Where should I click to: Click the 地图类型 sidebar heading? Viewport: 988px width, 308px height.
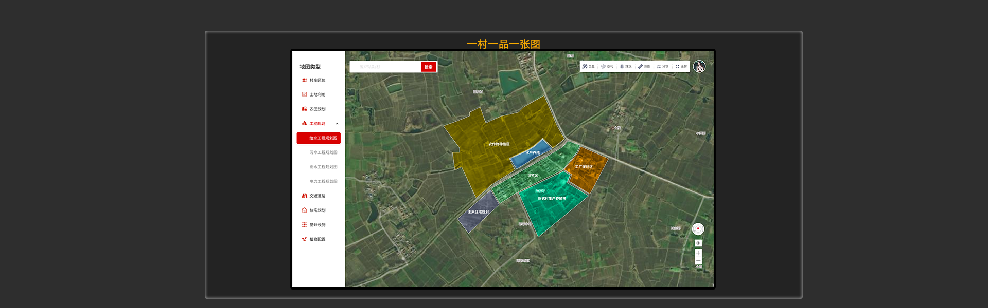tap(310, 67)
